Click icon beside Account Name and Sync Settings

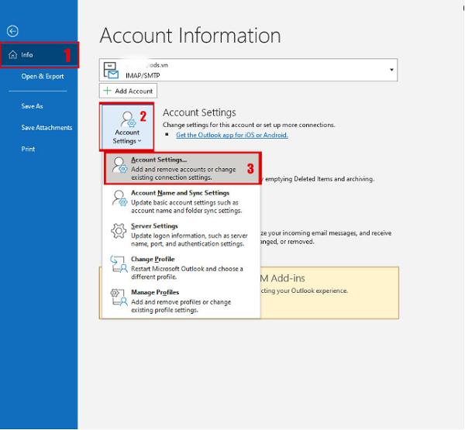(119, 198)
